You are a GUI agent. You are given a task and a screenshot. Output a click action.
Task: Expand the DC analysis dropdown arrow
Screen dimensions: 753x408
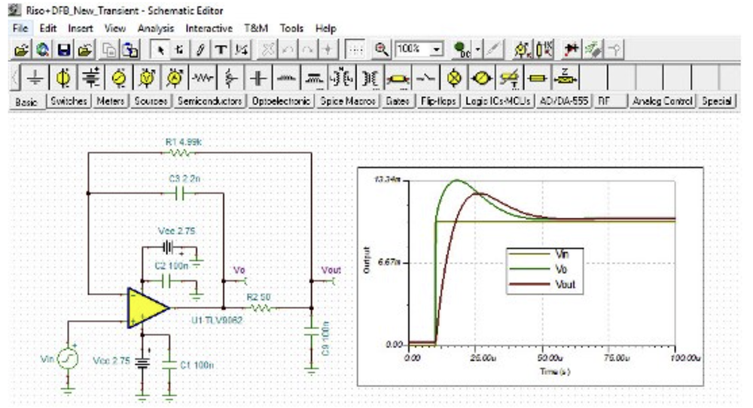point(478,50)
